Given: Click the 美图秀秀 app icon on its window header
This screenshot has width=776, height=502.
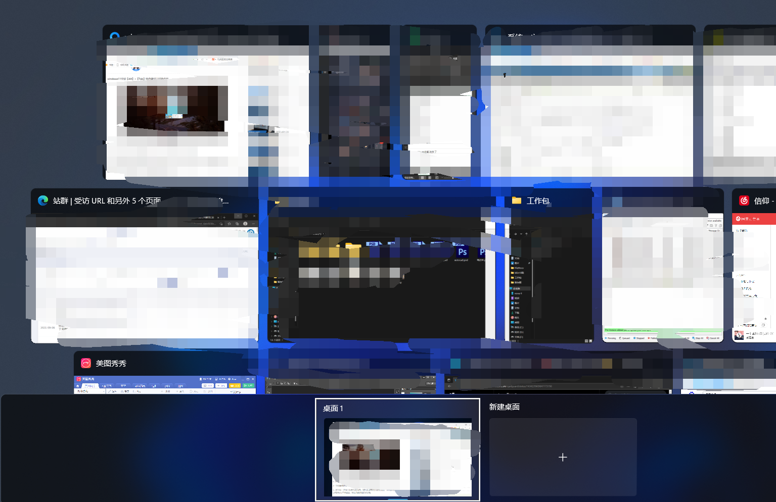Looking at the screenshot, I should pyautogui.click(x=85, y=363).
